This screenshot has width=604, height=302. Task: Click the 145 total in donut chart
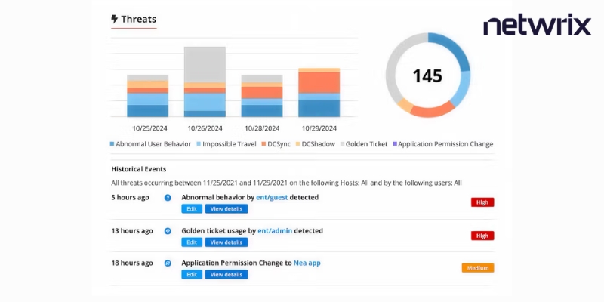click(427, 76)
